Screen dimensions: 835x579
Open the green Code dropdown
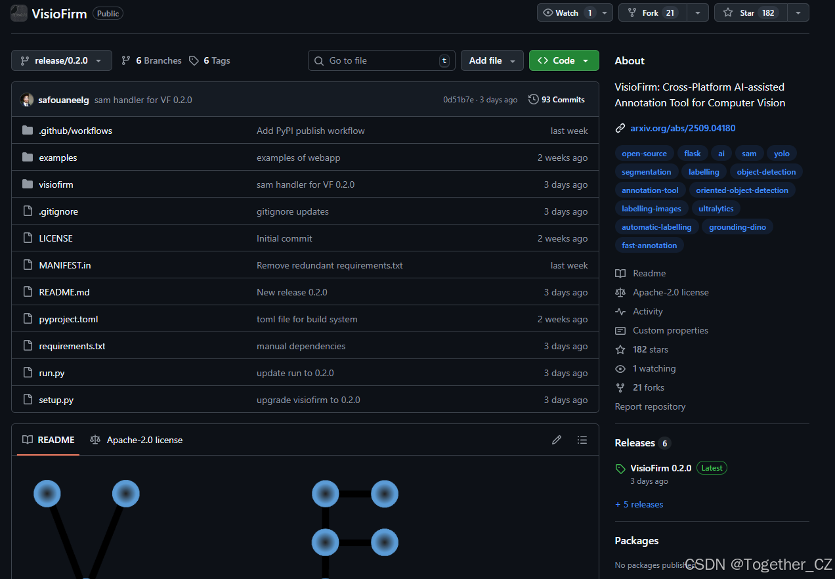click(x=564, y=60)
